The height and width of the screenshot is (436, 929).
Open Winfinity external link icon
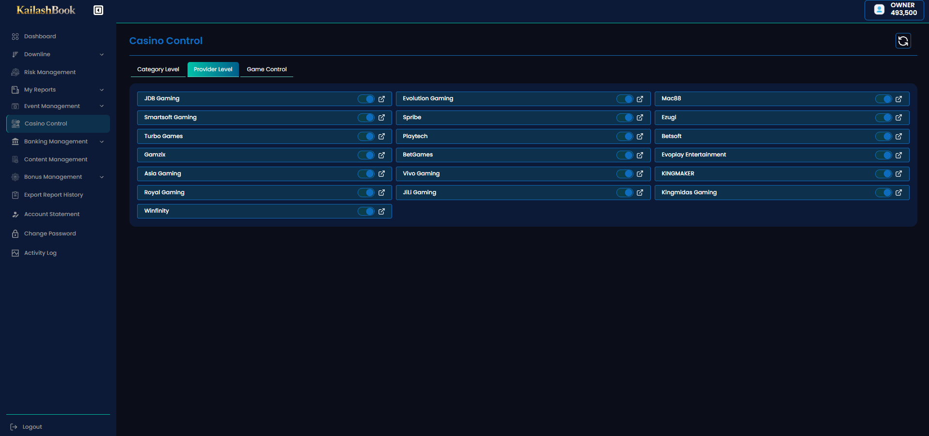click(381, 211)
